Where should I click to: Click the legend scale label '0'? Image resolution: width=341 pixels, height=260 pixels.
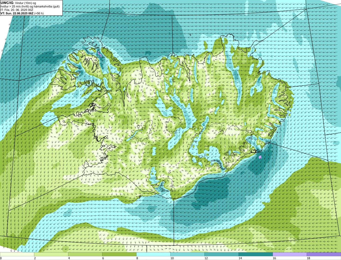1,258
